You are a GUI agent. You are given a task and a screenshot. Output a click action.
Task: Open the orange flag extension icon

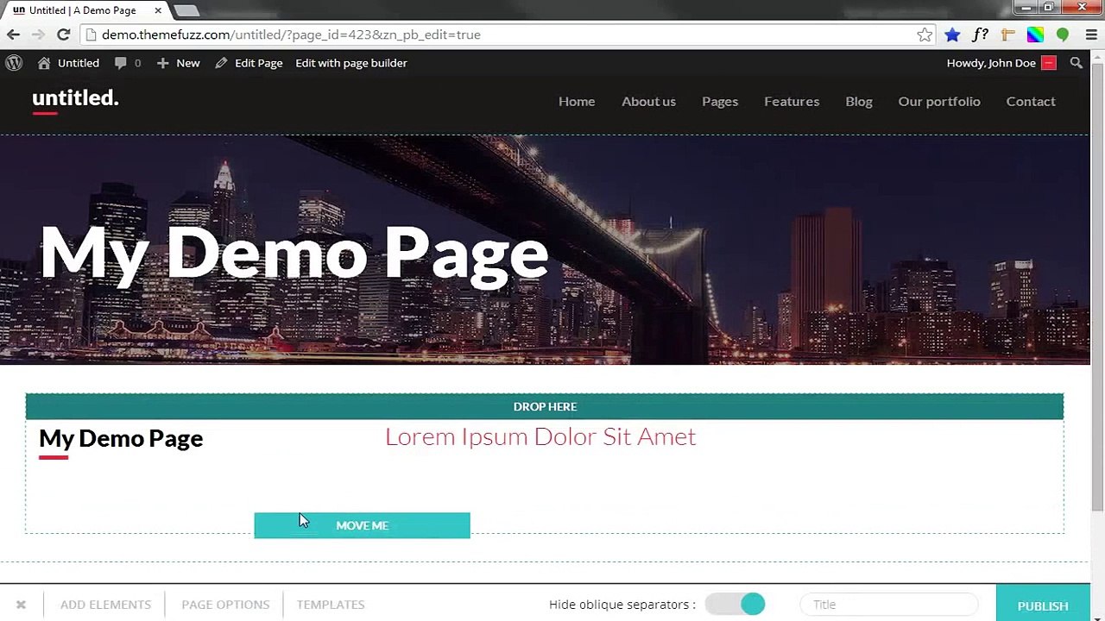(x=1007, y=34)
